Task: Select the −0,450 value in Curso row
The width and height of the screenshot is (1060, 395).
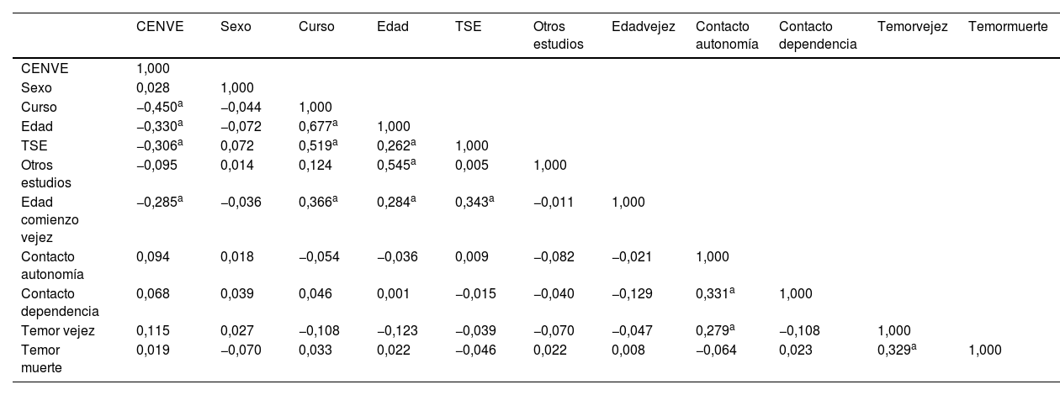Action: (x=158, y=107)
